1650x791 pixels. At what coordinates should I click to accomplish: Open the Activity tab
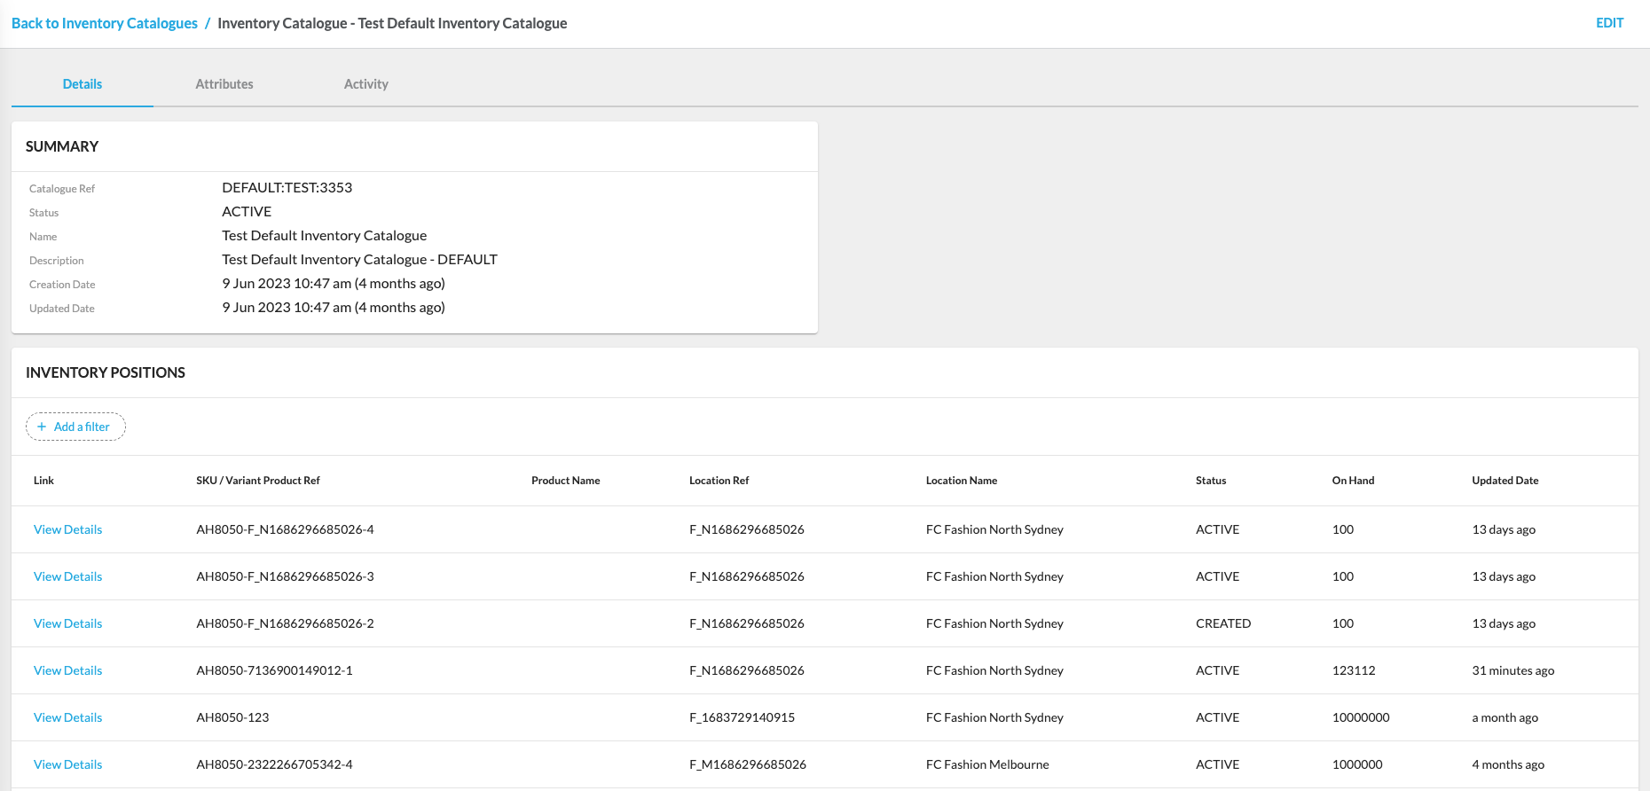(x=365, y=84)
